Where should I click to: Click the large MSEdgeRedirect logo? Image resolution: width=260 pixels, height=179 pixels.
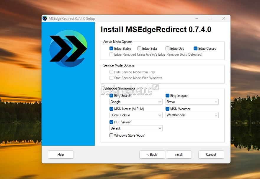pos(68,49)
